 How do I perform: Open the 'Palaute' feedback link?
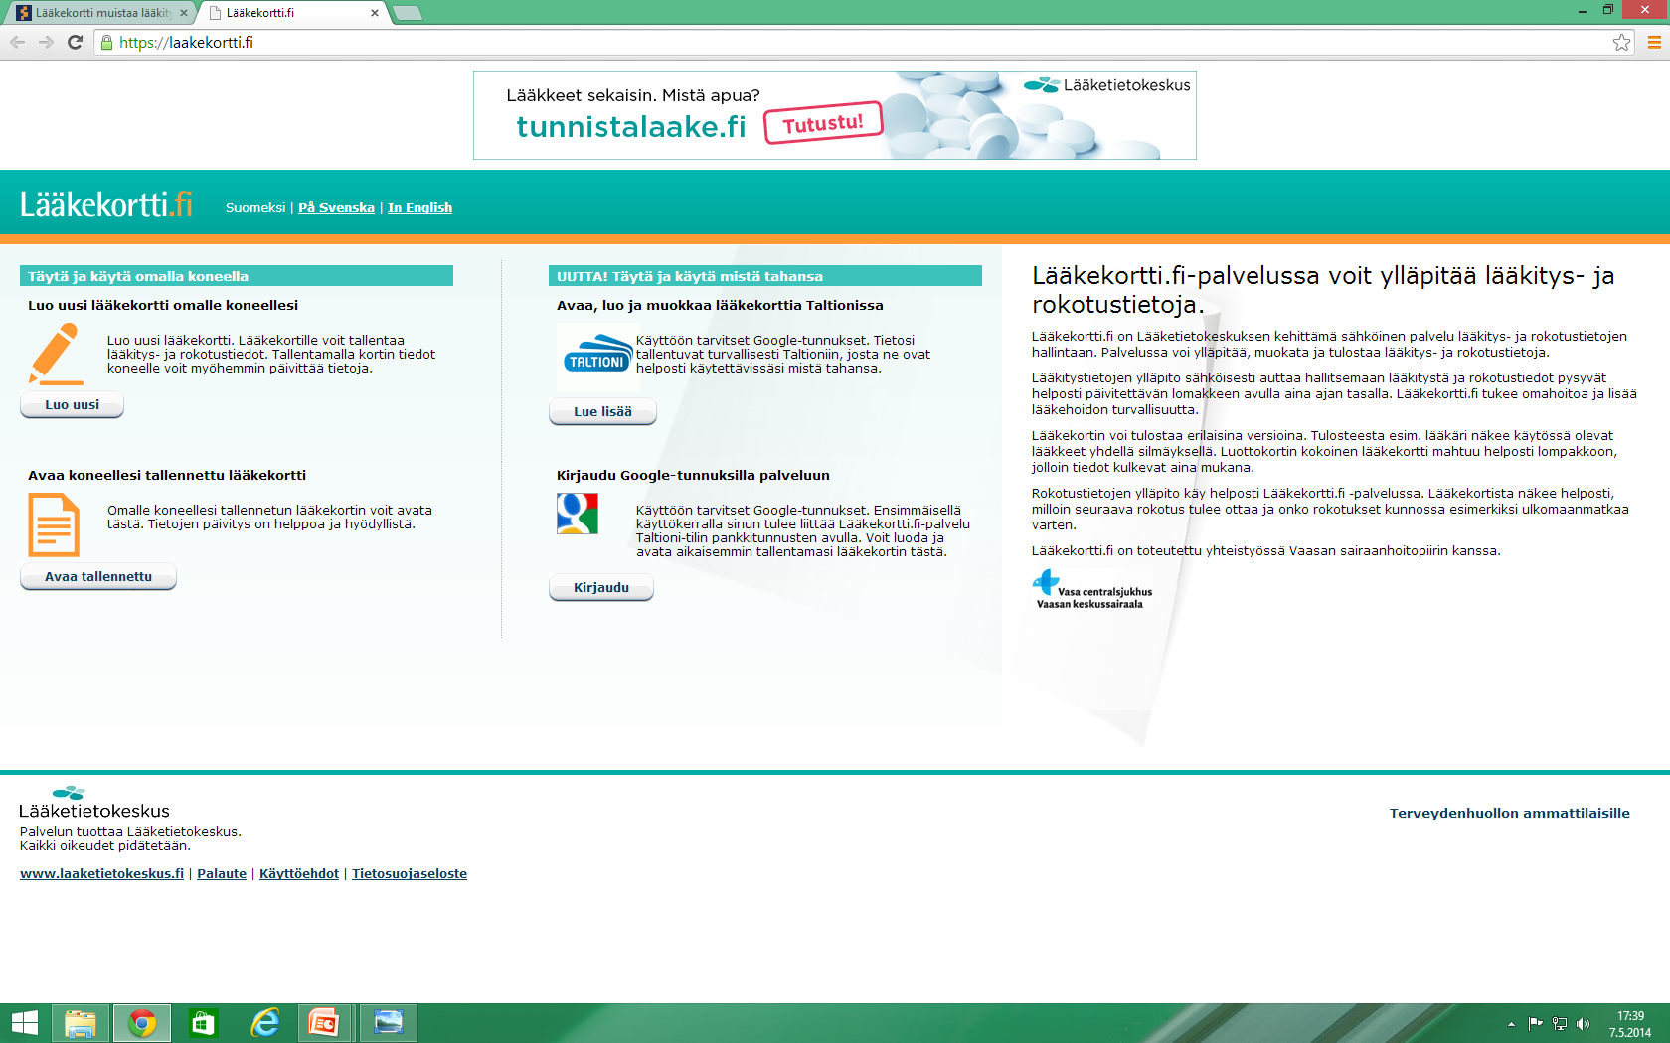[222, 873]
